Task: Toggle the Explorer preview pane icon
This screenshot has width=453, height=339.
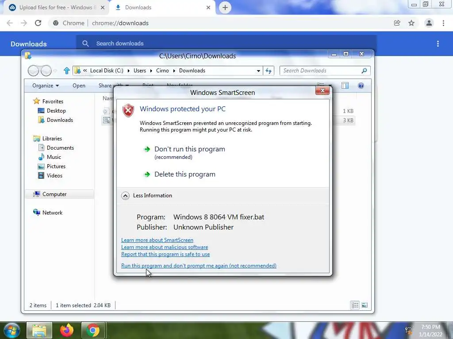Action: [x=345, y=86]
